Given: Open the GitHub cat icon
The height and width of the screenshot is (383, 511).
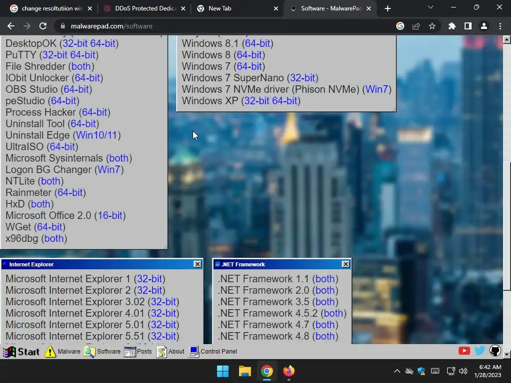Looking at the screenshot, I should pyautogui.click(x=495, y=351).
